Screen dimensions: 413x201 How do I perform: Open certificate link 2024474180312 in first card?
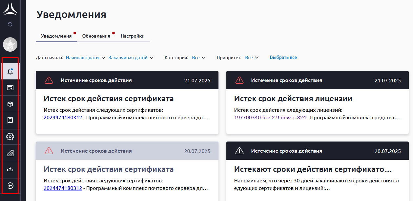pos(63,118)
